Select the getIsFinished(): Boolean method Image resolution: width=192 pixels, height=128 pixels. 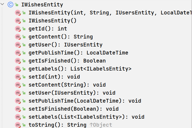pos(67,61)
